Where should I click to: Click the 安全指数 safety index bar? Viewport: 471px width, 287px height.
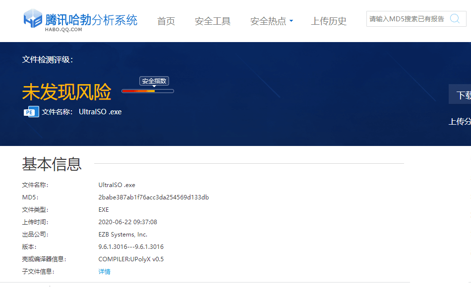(x=147, y=91)
